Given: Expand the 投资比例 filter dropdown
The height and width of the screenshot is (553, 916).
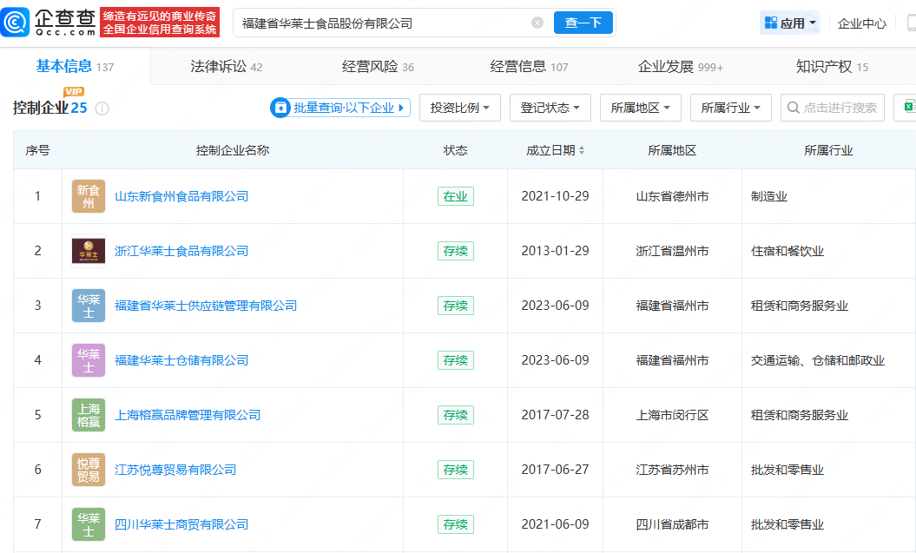Looking at the screenshot, I should (x=459, y=108).
